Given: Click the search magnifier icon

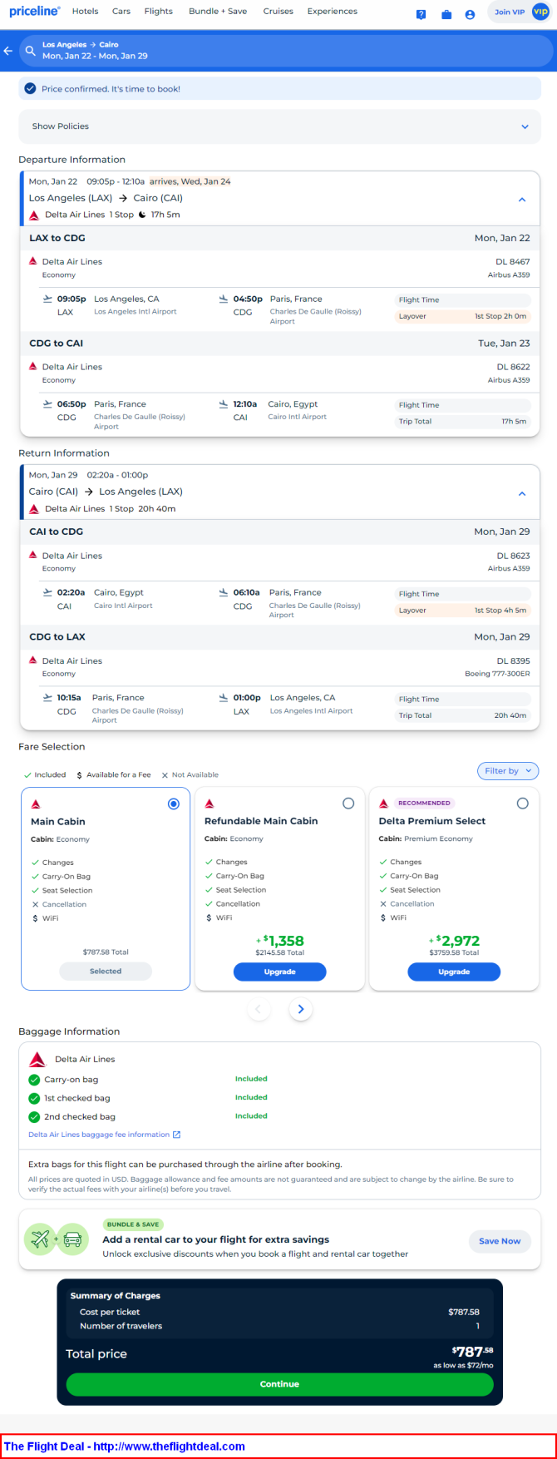Looking at the screenshot, I should (x=31, y=51).
